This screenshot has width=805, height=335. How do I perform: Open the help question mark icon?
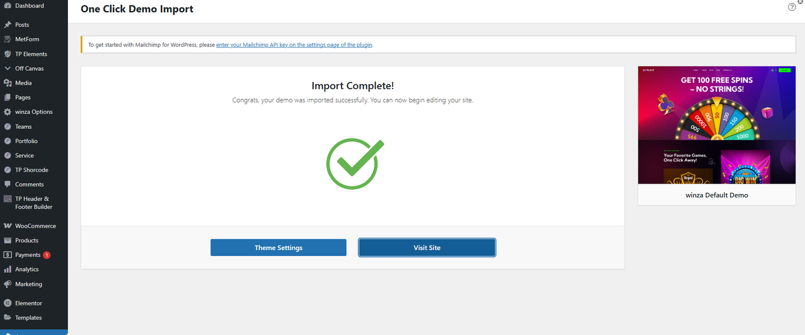[792, 7]
